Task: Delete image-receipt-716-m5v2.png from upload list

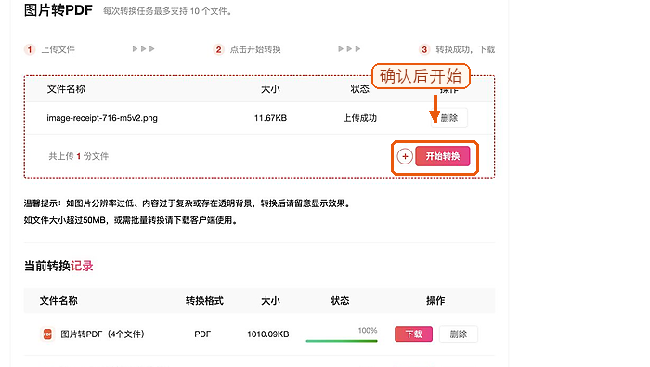Action: point(448,118)
